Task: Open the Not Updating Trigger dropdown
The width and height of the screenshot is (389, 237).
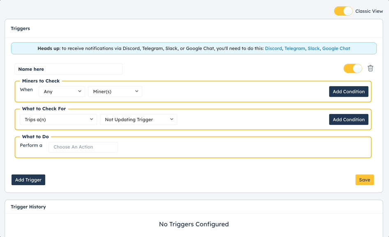Action: pos(139,119)
